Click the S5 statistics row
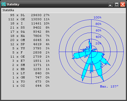The height and width of the screenshot is (101, 127). coord(30,28)
